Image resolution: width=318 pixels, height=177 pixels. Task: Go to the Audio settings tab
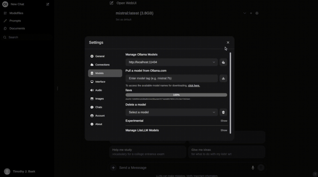point(98,90)
